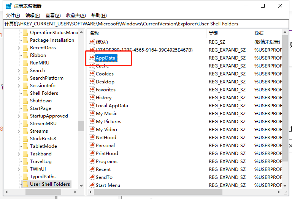Image resolution: width=292 pixels, height=199 pixels.
Task: Click the (默认) default value icon
Action: click(x=92, y=42)
